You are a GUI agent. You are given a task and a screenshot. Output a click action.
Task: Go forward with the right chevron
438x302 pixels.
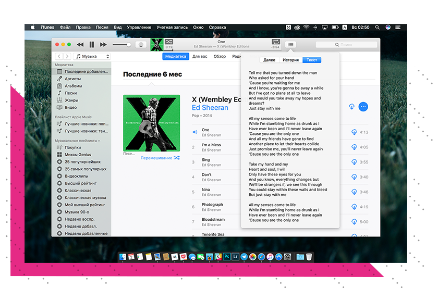(67, 56)
